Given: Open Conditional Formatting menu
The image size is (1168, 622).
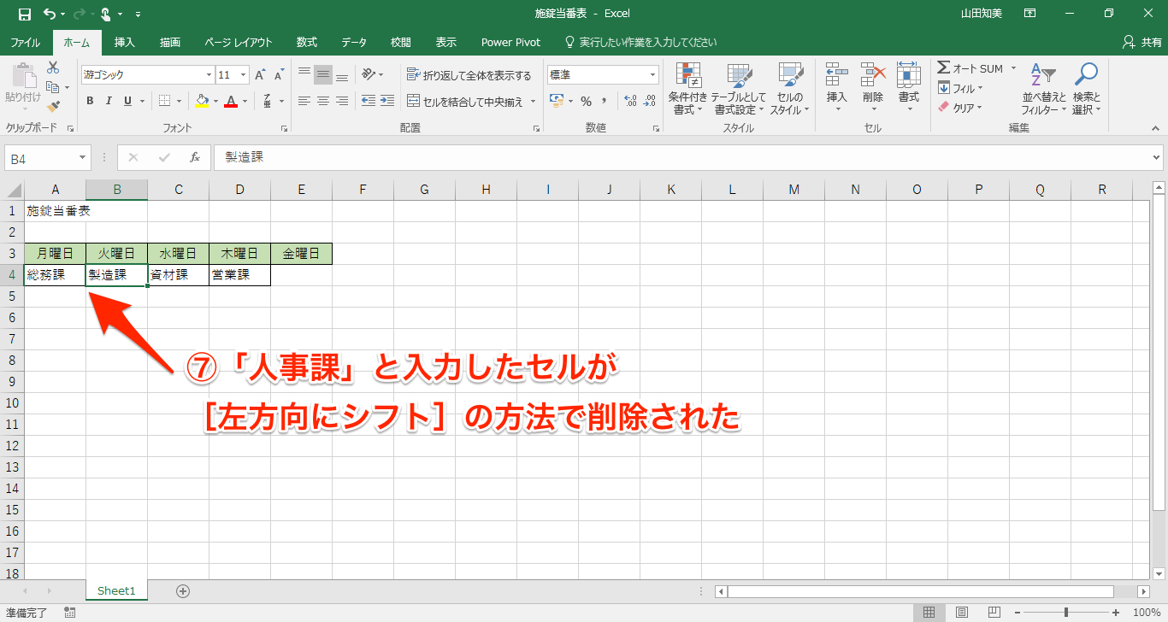Looking at the screenshot, I should point(687,89).
